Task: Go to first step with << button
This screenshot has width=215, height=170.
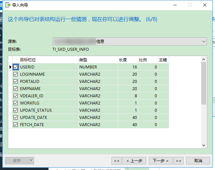Action: point(117,161)
